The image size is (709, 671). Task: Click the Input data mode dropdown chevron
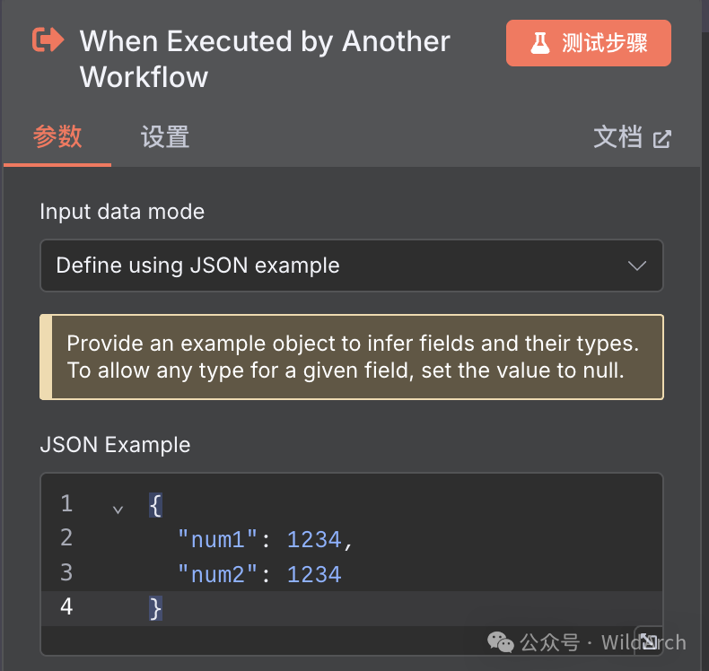click(x=637, y=266)
